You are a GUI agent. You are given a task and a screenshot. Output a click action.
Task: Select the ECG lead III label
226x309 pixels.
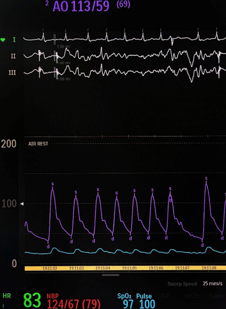[x=12, y=72]
